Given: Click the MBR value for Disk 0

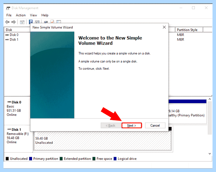Looking at the screenshot, I should tap(180, 35).
